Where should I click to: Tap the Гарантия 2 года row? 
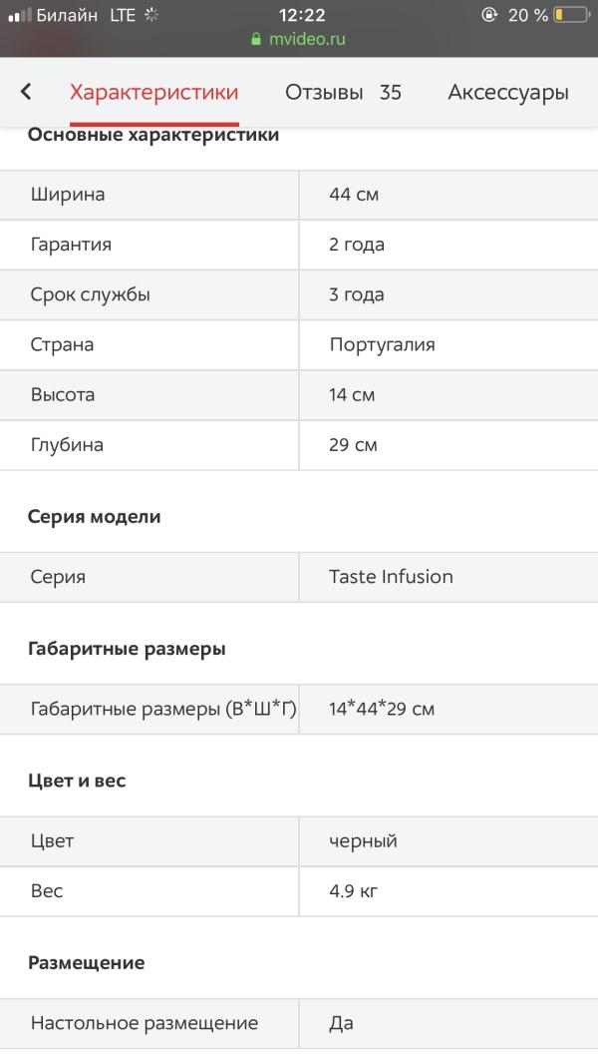(299, 245)
